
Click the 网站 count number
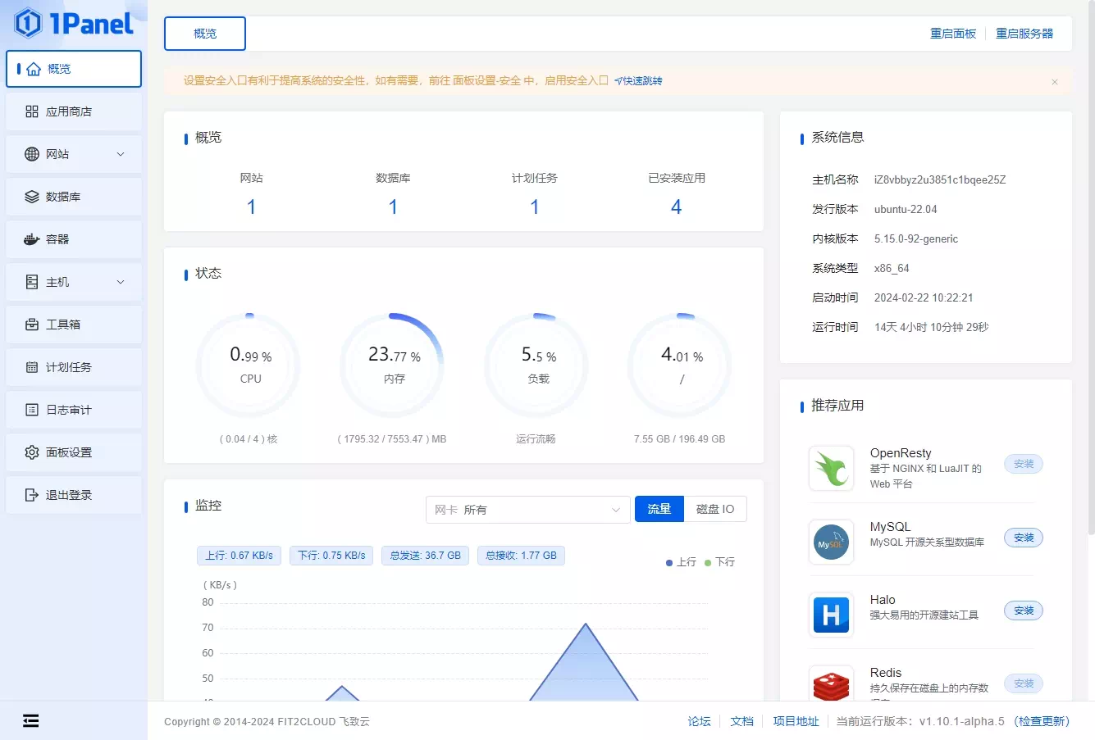coord(252,207)
